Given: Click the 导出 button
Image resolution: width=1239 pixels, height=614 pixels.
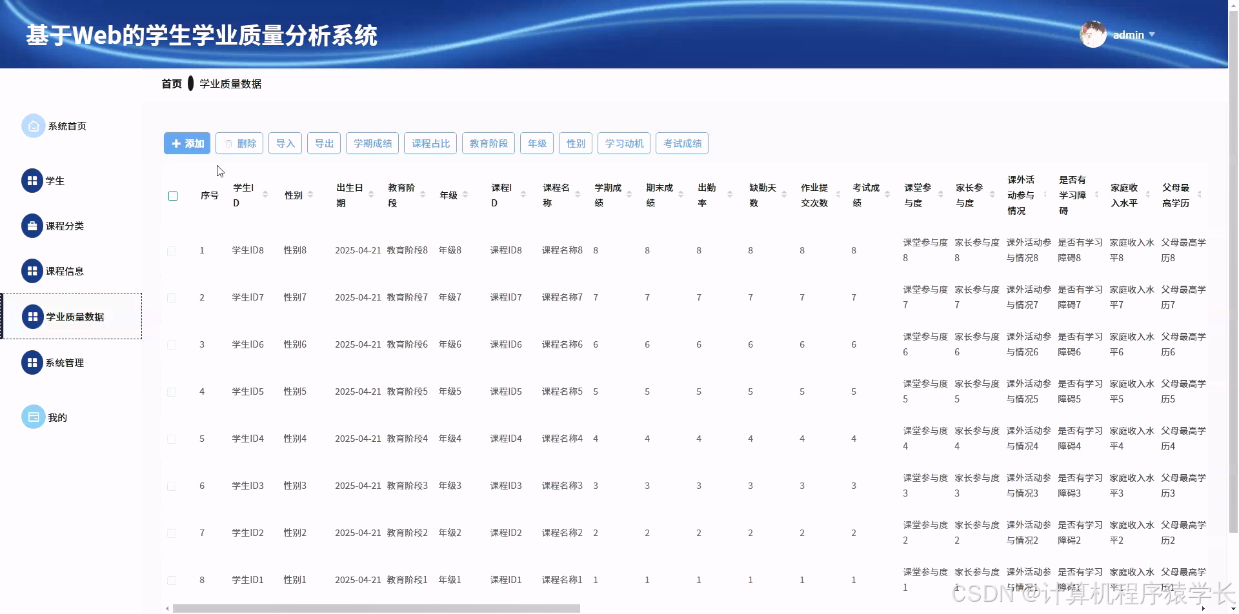Looking at the screenshot, I should click(323, 143).
